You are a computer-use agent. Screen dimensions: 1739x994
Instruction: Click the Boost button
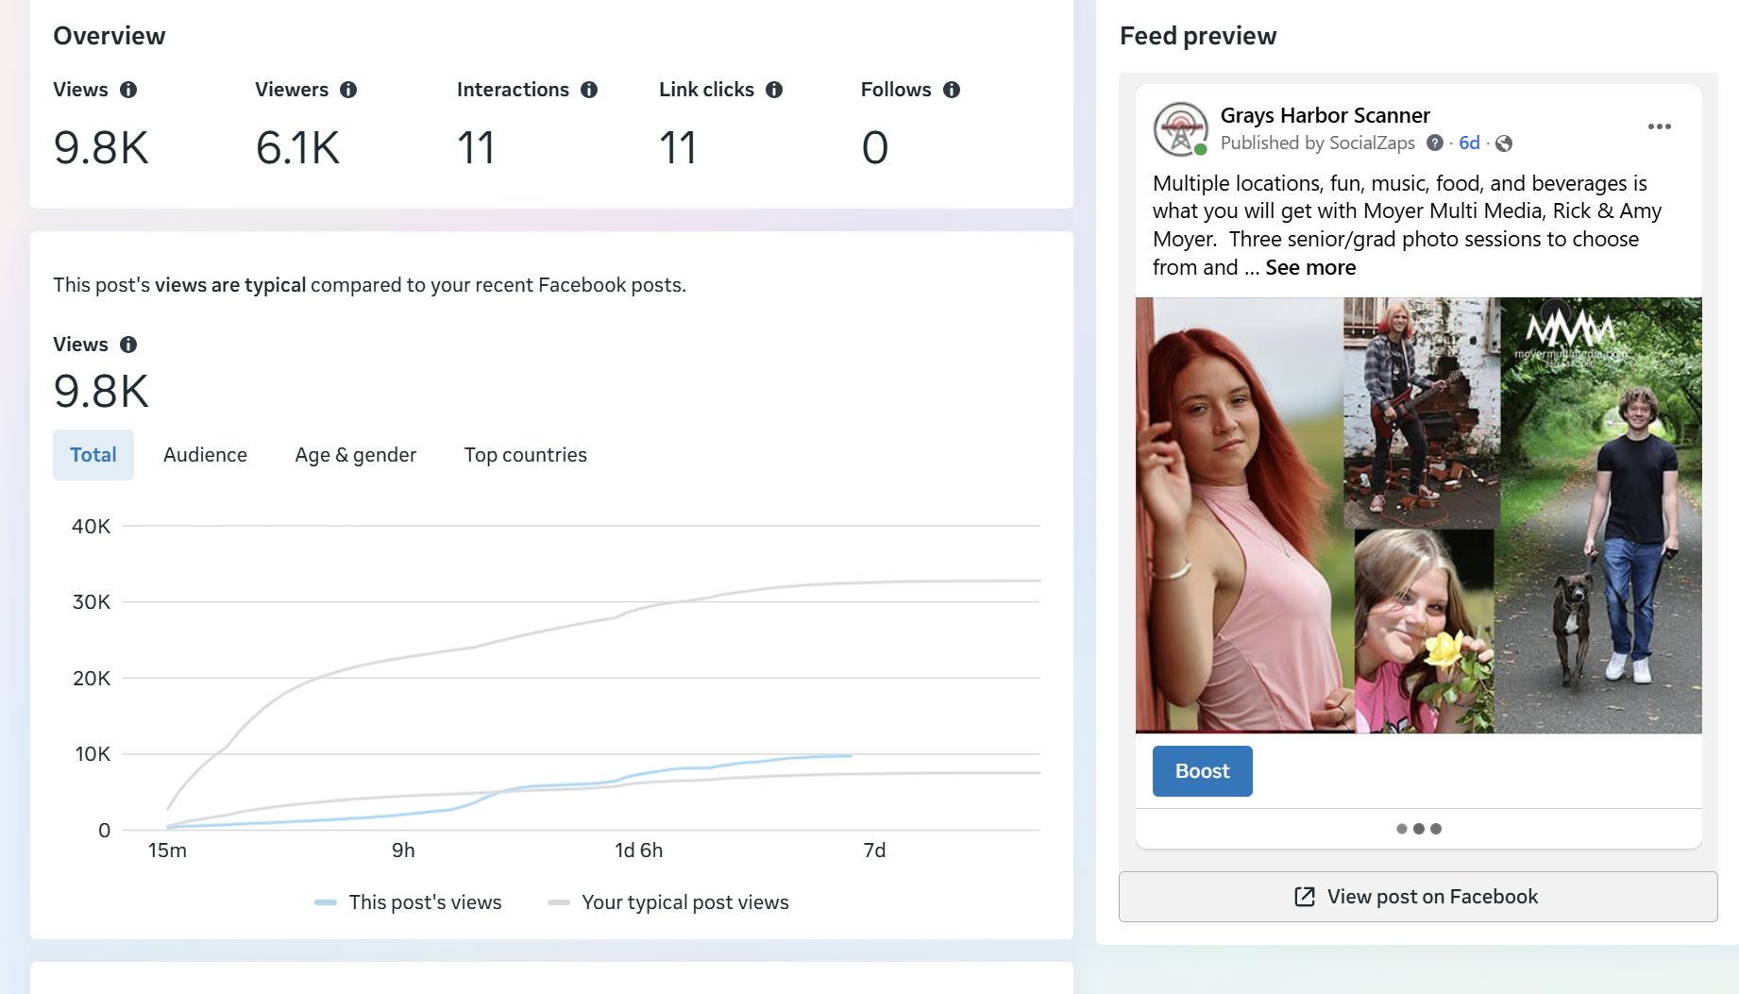1203,771
